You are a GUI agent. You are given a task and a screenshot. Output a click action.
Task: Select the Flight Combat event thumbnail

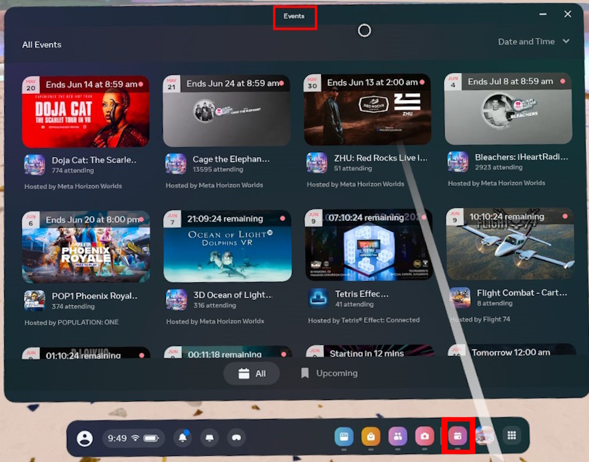510,243
